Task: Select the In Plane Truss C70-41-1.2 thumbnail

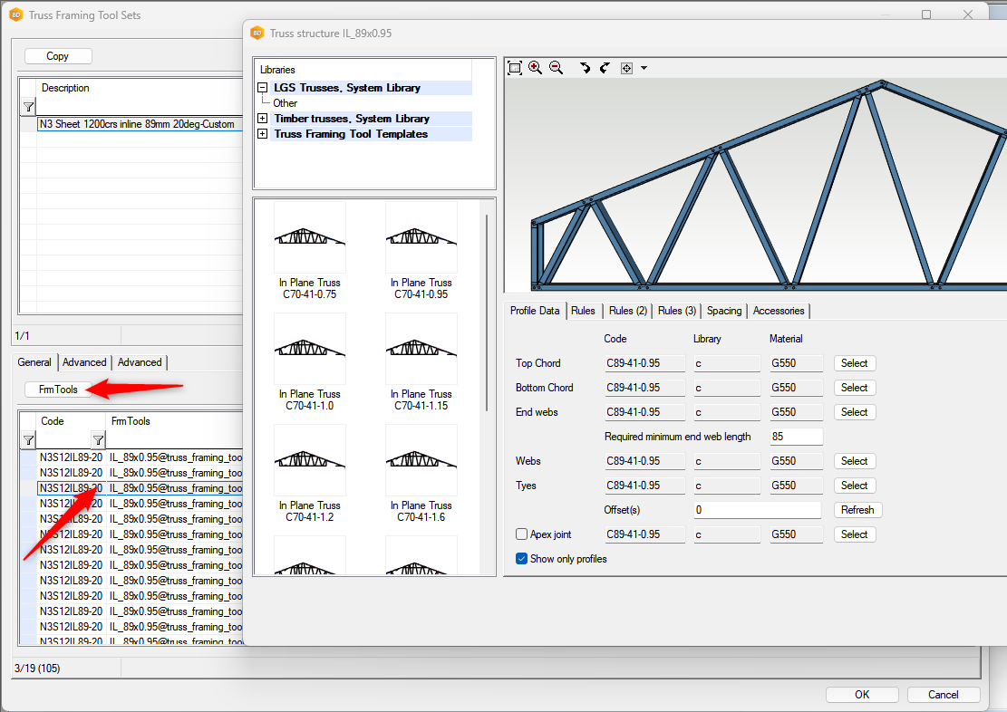Action: coord(309,462)
